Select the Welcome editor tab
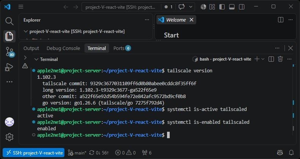Viewport: 300px width, 159px height. point(176,20)
